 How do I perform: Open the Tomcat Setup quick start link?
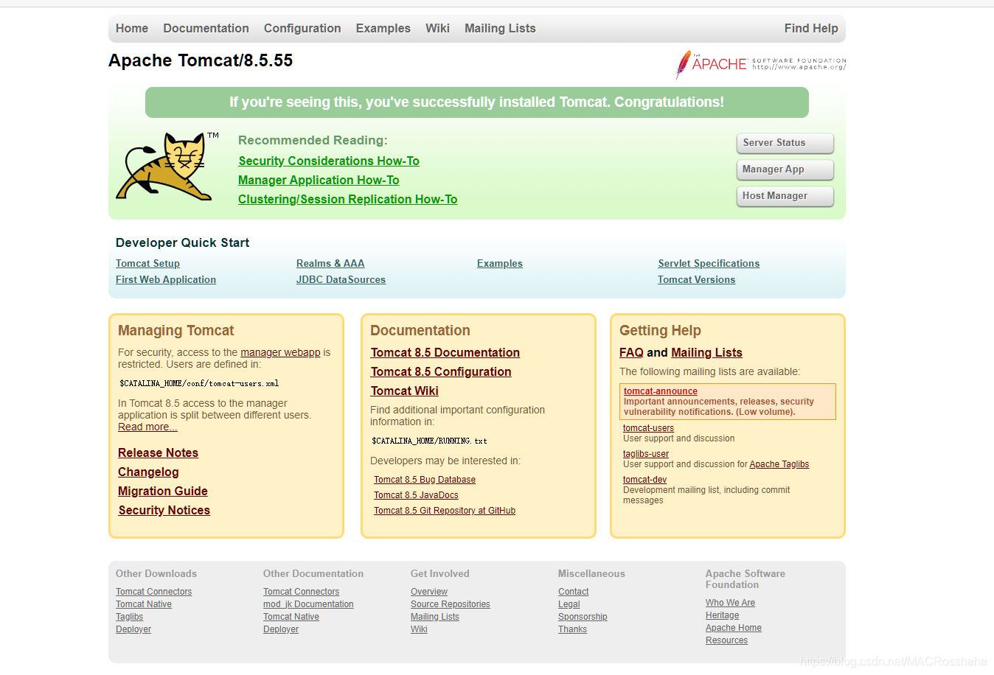(x=147, y=263)
